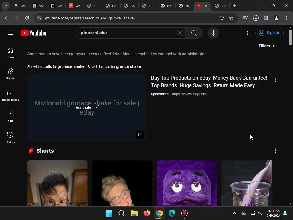Open the first Short with gray-haired man
This screenshot has width=293, height=220.
point(57,183)
